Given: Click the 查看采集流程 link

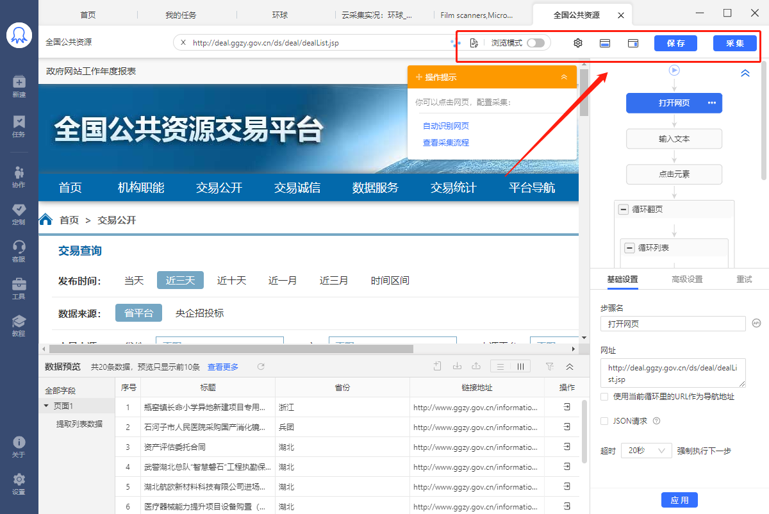Looking at the screenshot, I should 446,142.
